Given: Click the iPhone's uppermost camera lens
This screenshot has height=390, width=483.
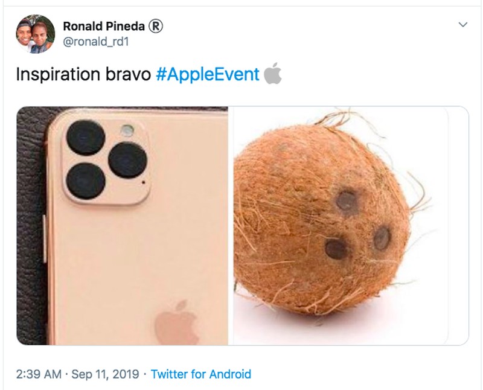Looking at the screenshot, I should tap(85, 136).
